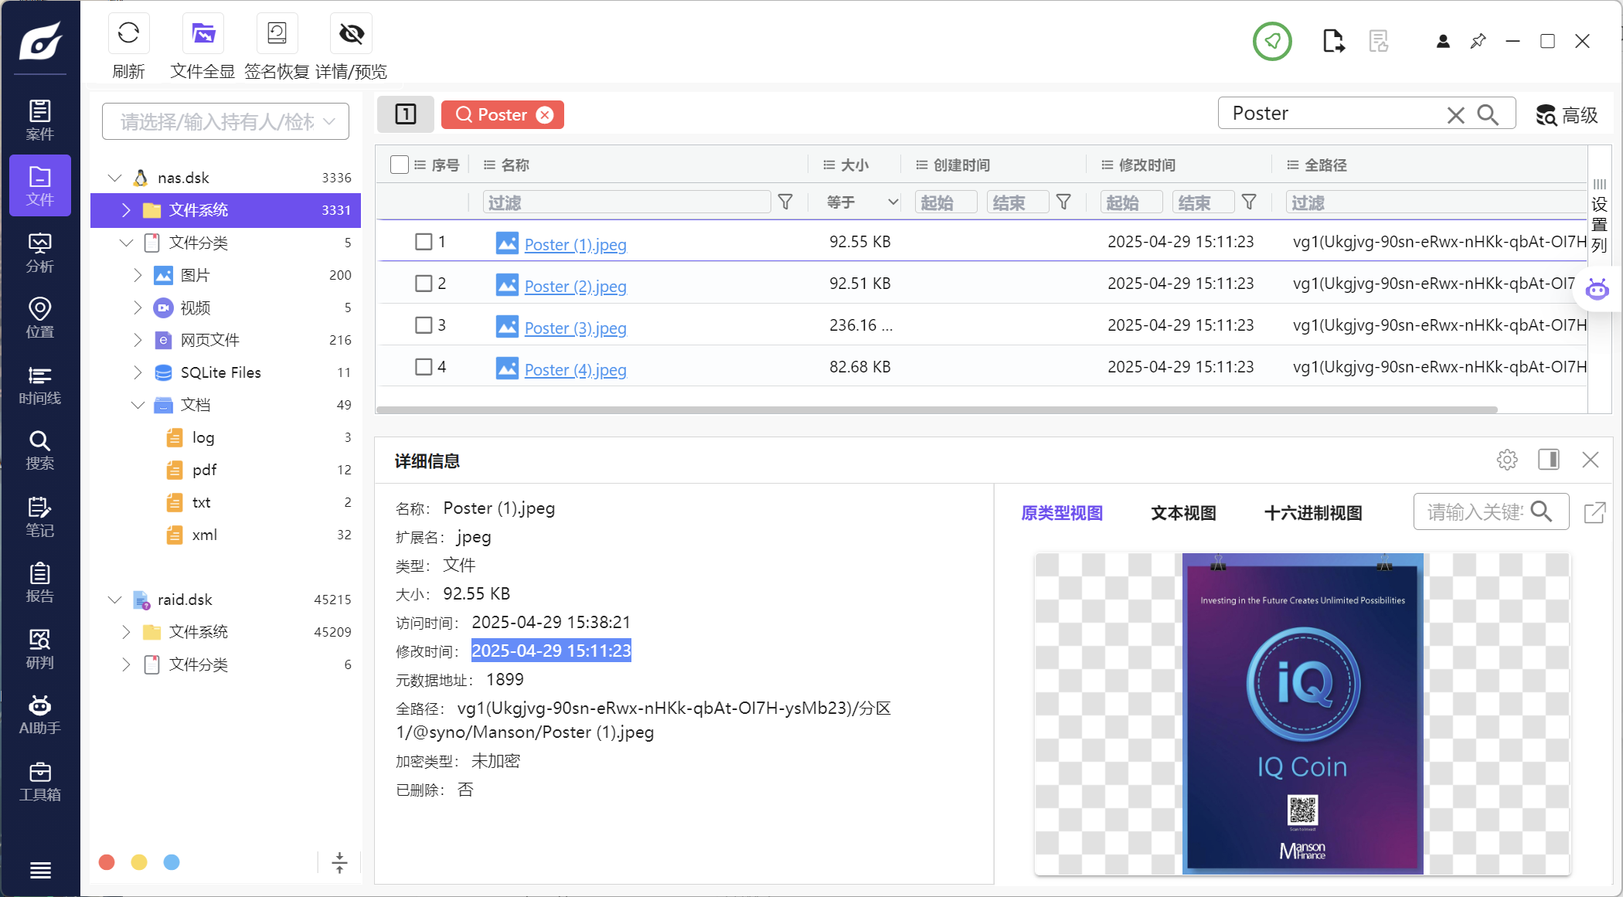The height and width of the screenshot is (897, 1623).
Task: Click the 刷新 refresh icon
Action: coord(128,33)
